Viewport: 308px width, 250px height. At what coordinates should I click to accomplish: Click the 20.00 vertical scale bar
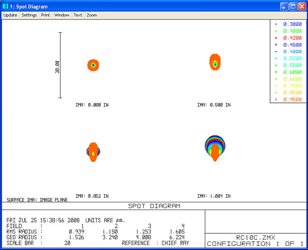coord(60,65)
